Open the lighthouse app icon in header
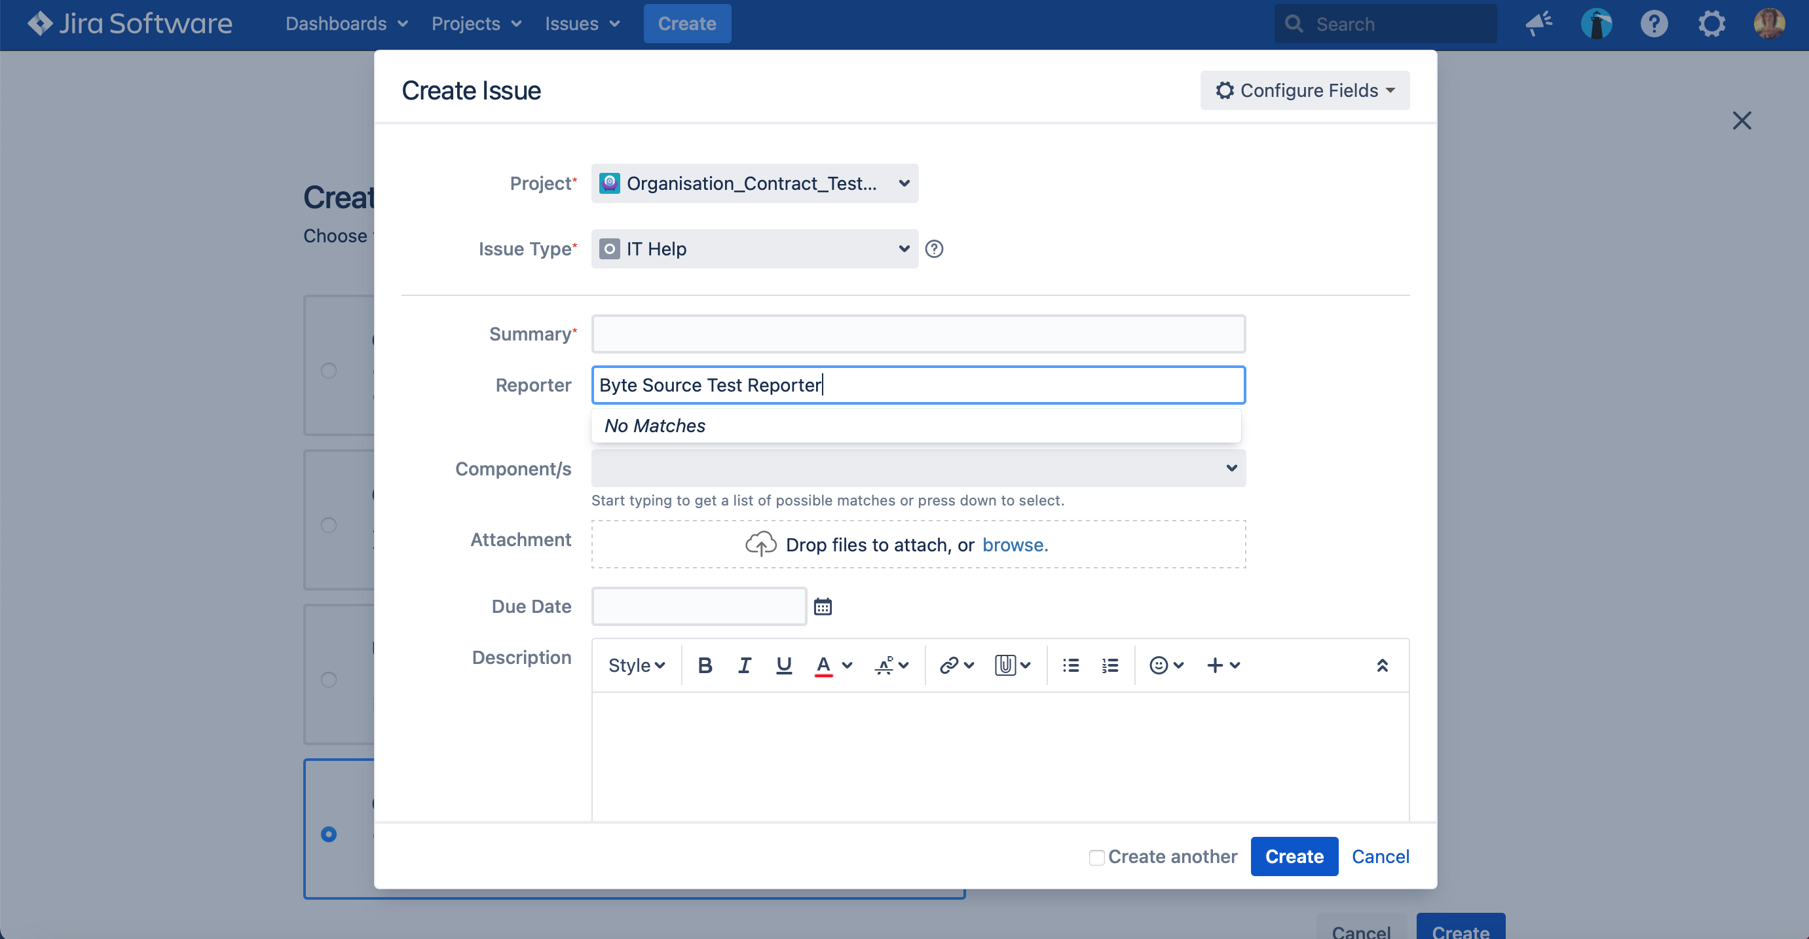Screen dimensions: 1809x939 click(1596, 24)
